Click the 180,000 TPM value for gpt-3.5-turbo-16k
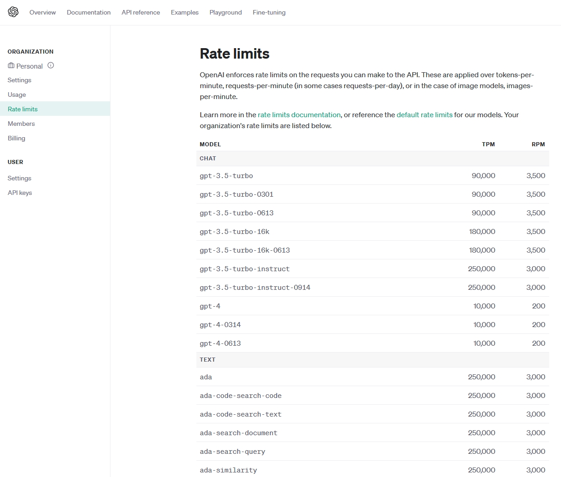The image size is (561, 477). [482, 232]
